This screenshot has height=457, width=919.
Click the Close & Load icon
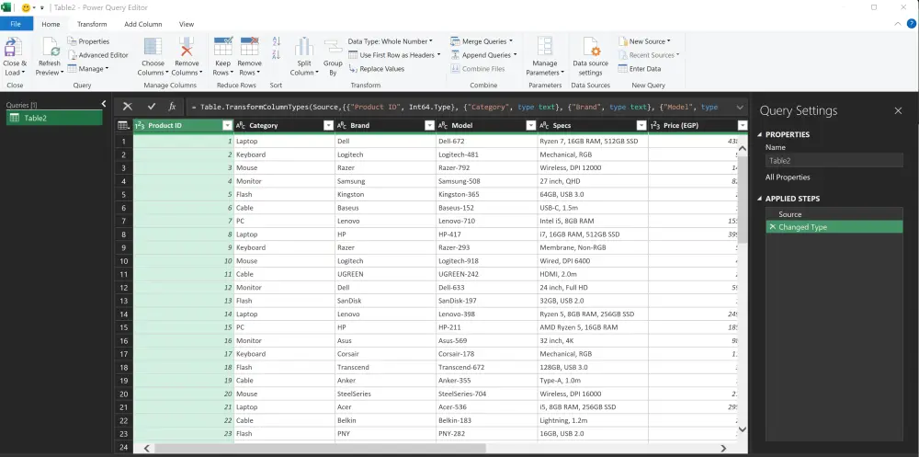click(14, 47)
